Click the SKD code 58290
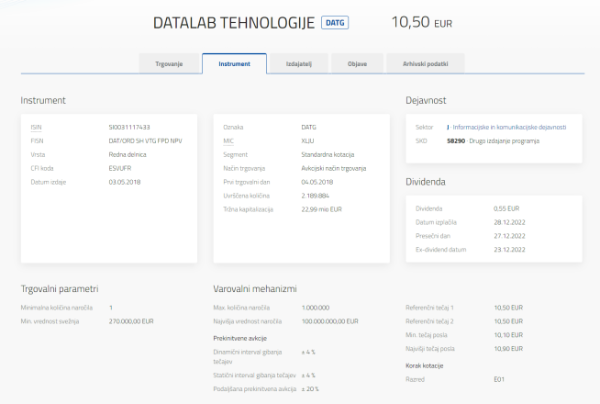 coord(456,140)
